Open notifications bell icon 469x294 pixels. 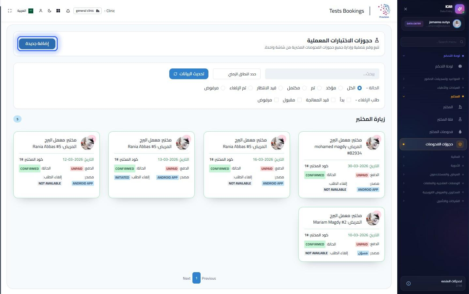click(68, 11)
